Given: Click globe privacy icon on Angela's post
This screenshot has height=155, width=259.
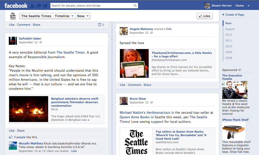Looking at the screenshot, I should [x=151, y=33].
